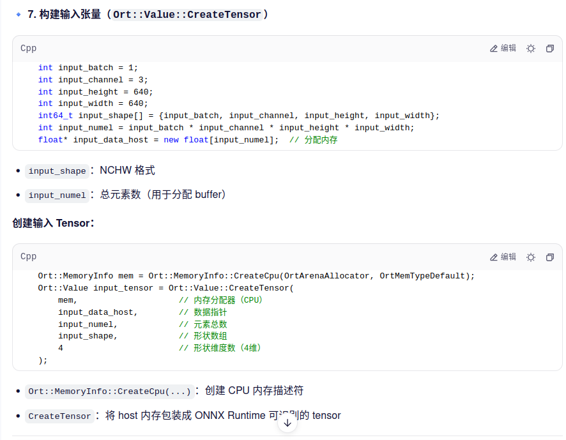Click the sun icon on the first code block
This screenshot has height=440, width=566.
pyautogui.click(x=531, y=48)
